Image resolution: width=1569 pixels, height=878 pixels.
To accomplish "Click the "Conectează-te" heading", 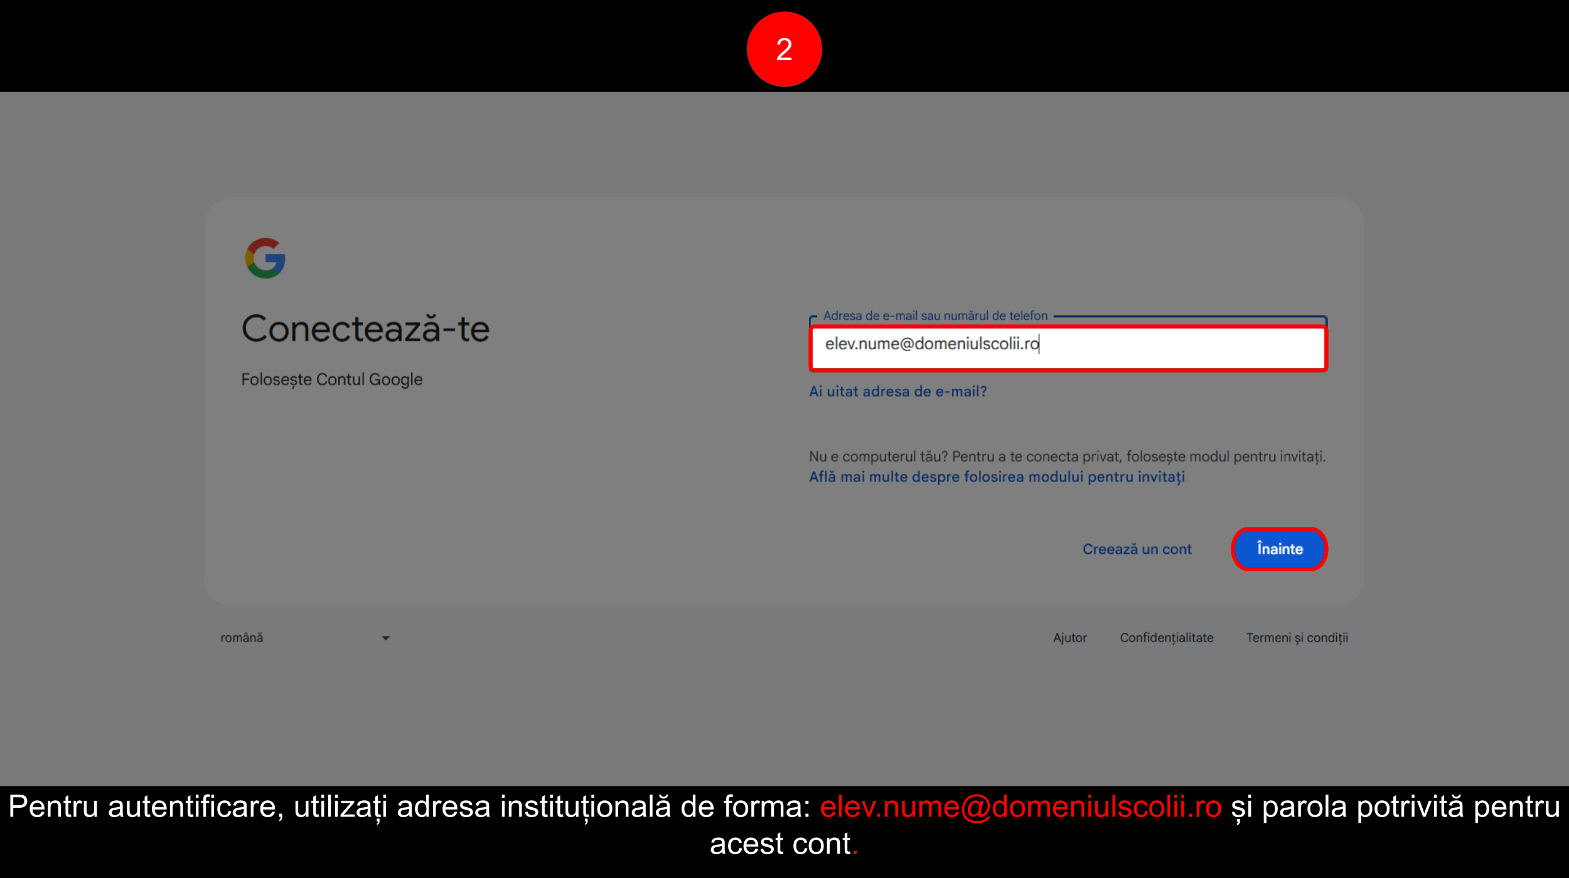I will [365, 329].
